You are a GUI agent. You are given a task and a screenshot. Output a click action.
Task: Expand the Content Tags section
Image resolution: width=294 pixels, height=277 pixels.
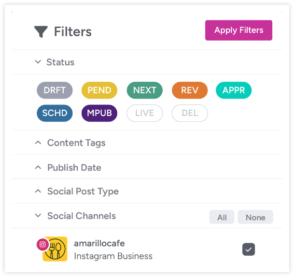coord(38,143)
